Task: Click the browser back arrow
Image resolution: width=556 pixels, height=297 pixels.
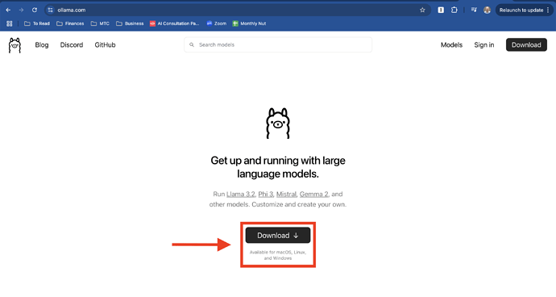Action: [x=8, y=10]
